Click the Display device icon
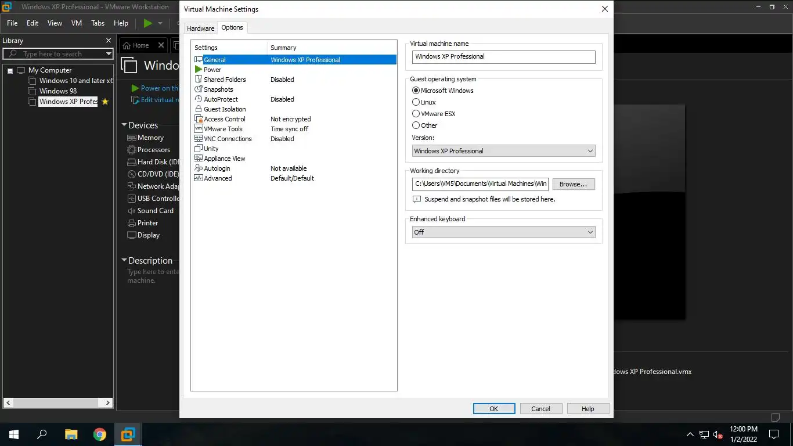793x446 pixels. 131,235
